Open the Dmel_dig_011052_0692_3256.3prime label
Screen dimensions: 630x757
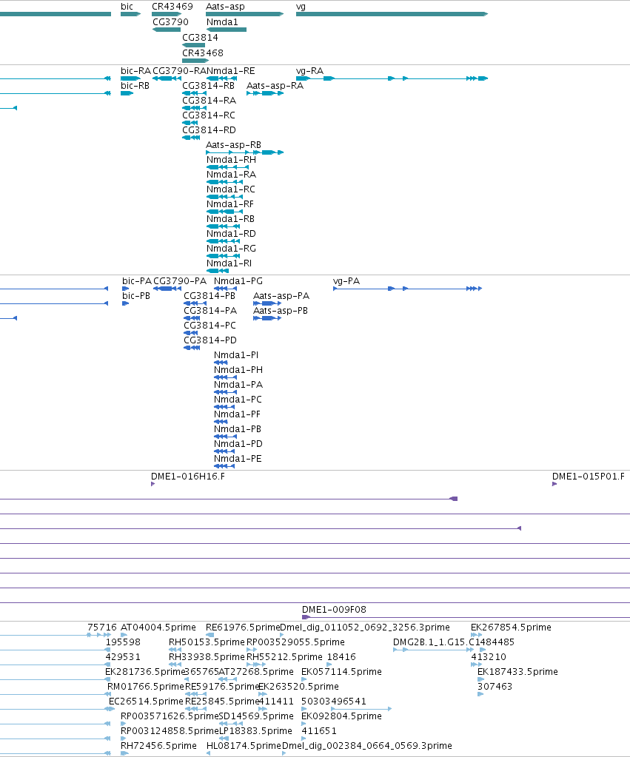(365, 627)
